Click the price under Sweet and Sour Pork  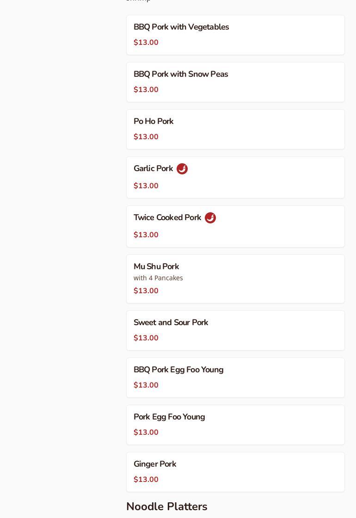(x=146, y=338)
